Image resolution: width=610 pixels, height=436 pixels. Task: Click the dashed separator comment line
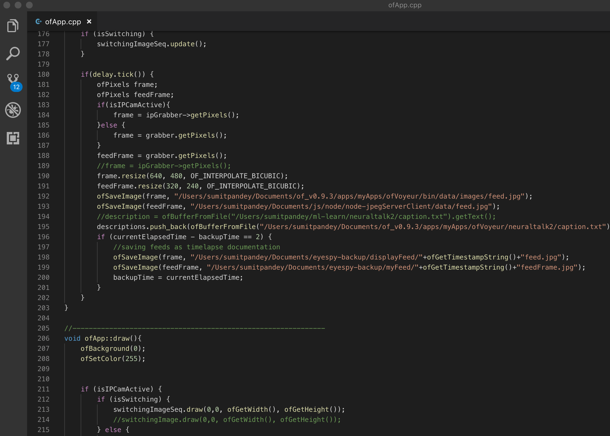(195, 328)
